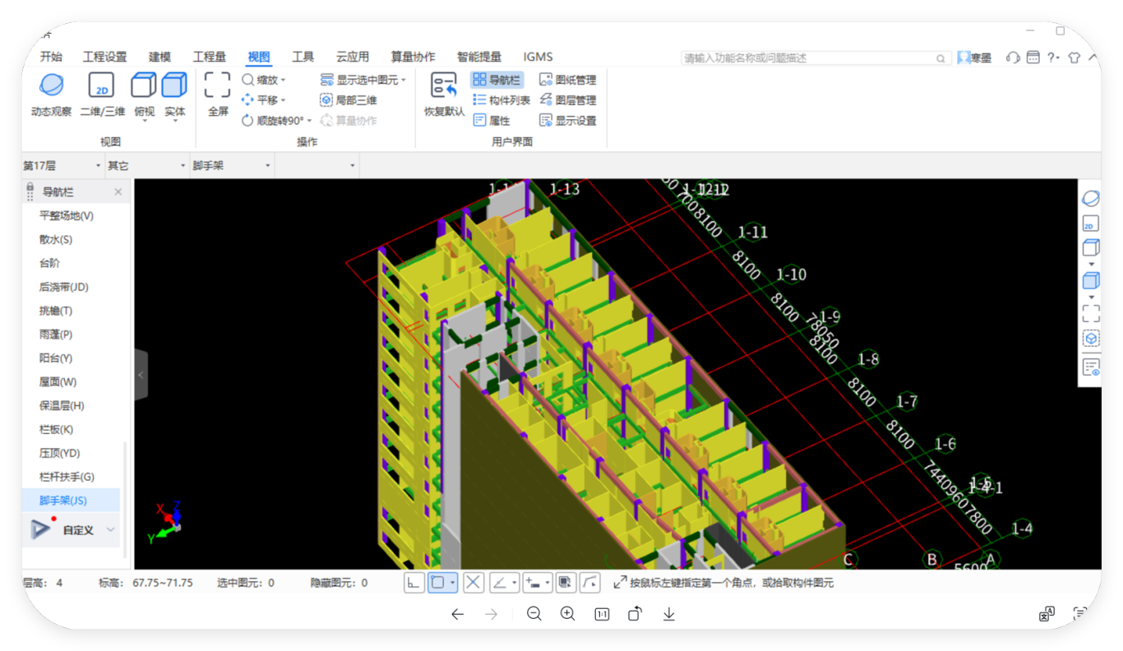Switch to the 云应用 tab
The height and width of the screenshot is (651, 1123).
[352, 57]
